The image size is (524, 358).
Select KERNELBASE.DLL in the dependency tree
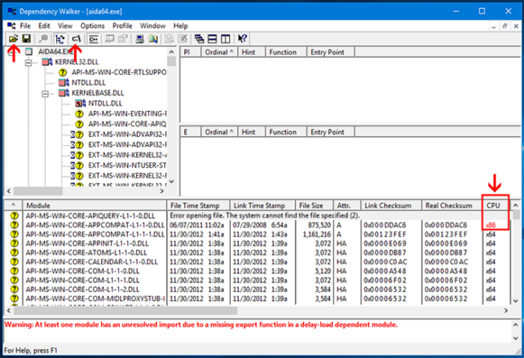[x=98, y=93]
